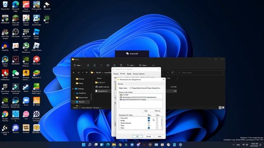This screenshot has width=264, height=148.
Task: Select the OBS Studio desktop icon
Action: [x=16, y=33]
